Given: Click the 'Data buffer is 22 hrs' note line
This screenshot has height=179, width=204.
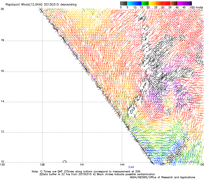Looking at the screenshot, I should [x=97, y=174].
